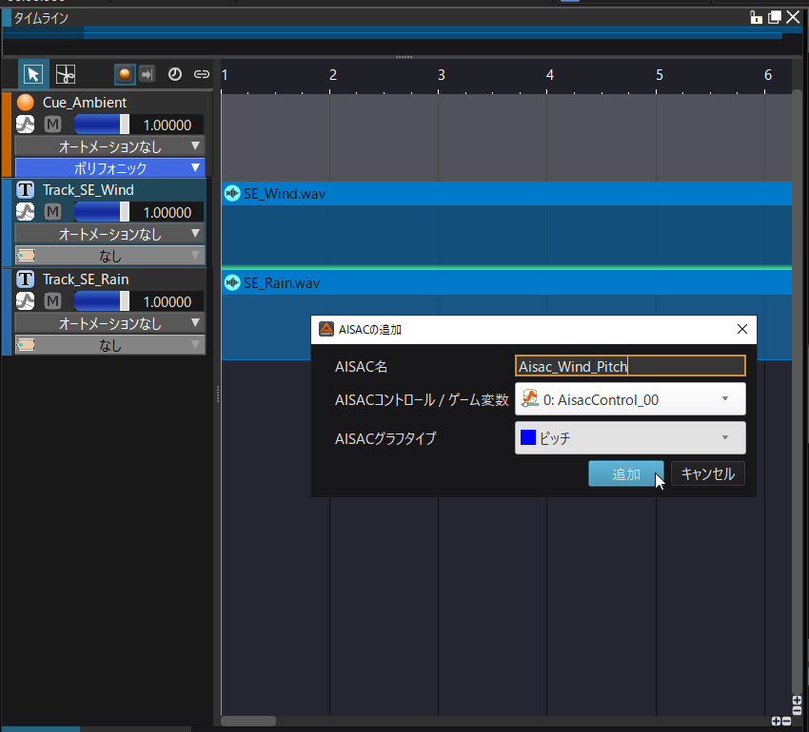The width and height of the screenshot is (809, 732).
Task: Select the SE_Wind.wav waveform clip
Action: [x=506, y=223]
